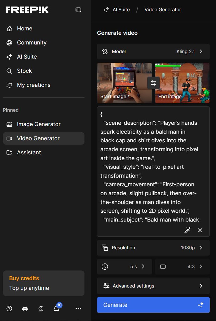Select the Start image thumbnail
This screenshot has height=321, width=216.
click(x=124, y=83)
